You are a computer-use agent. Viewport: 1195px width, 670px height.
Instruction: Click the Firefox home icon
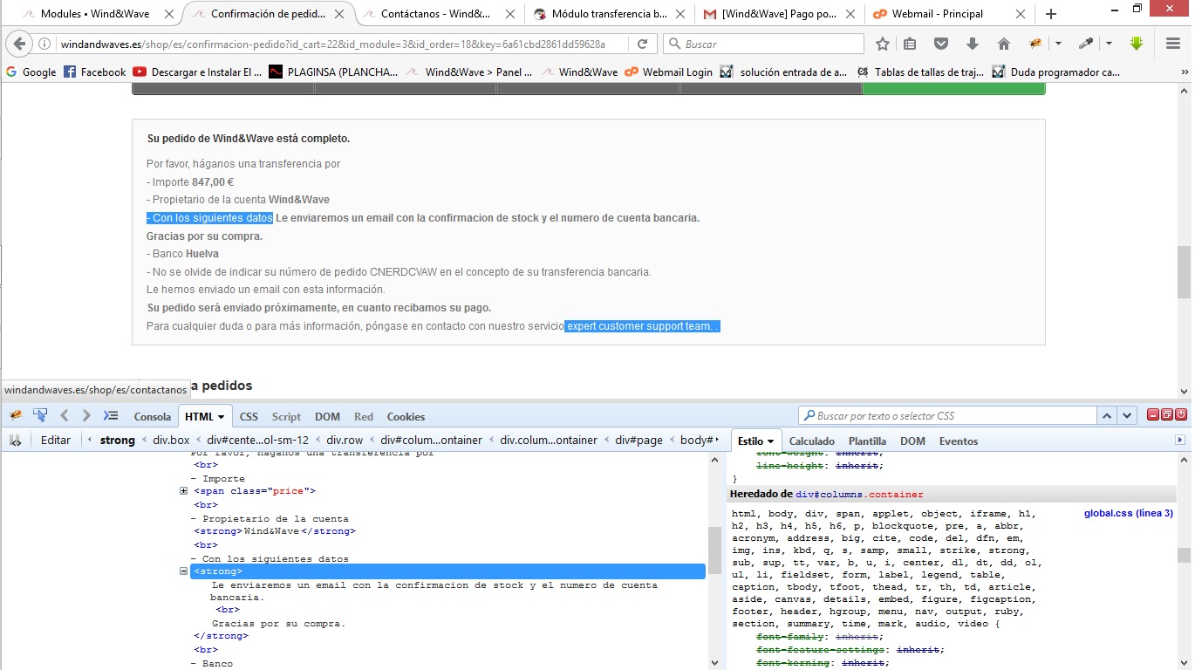pos(1003,44)
